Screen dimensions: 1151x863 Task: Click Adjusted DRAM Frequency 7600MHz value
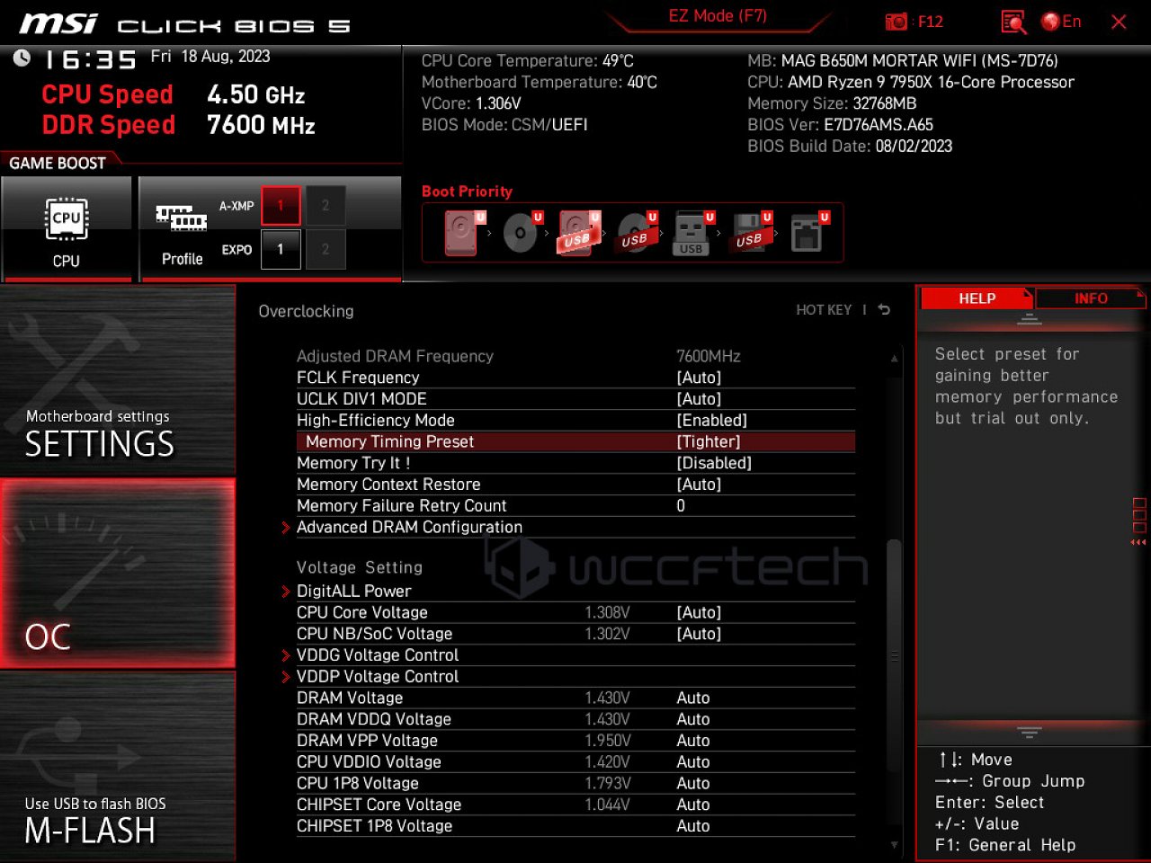point(709,356)
